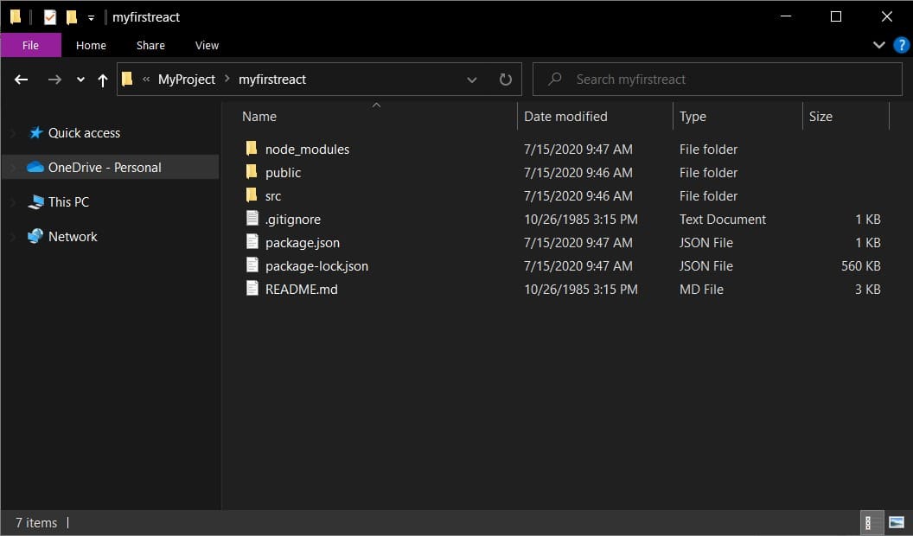Click the MD File type cell
This screenshot has width=913, height=536.
701,290
